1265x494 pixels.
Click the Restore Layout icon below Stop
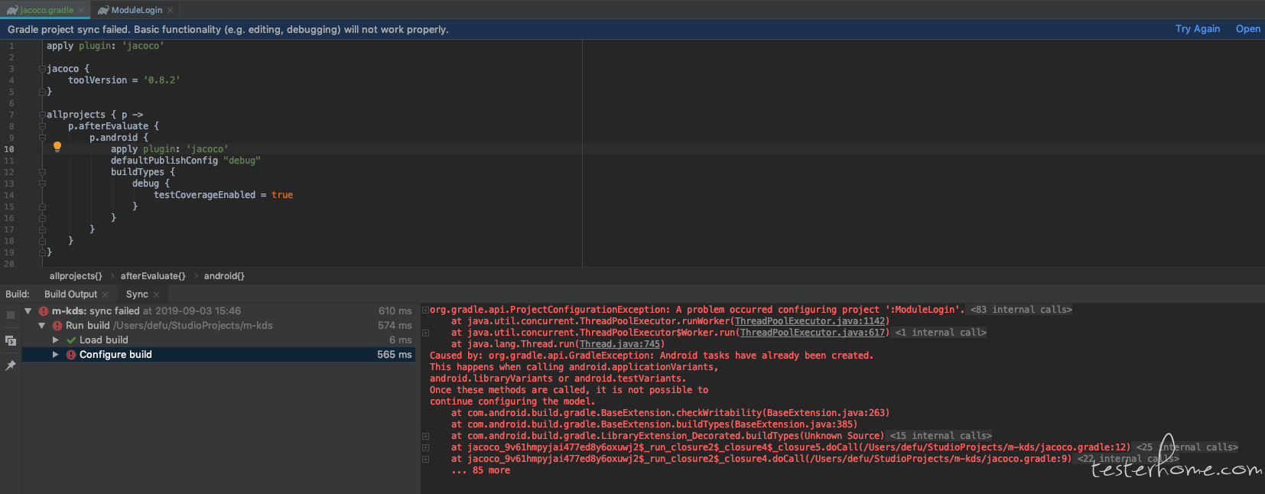point(11,340)
